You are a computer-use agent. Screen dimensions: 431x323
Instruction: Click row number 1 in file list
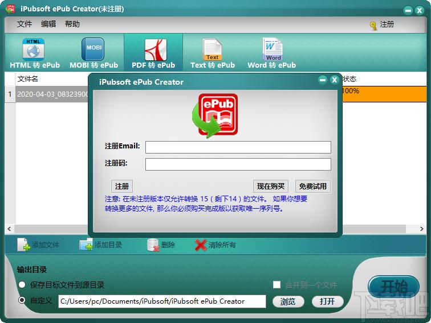tap(10, 94)
